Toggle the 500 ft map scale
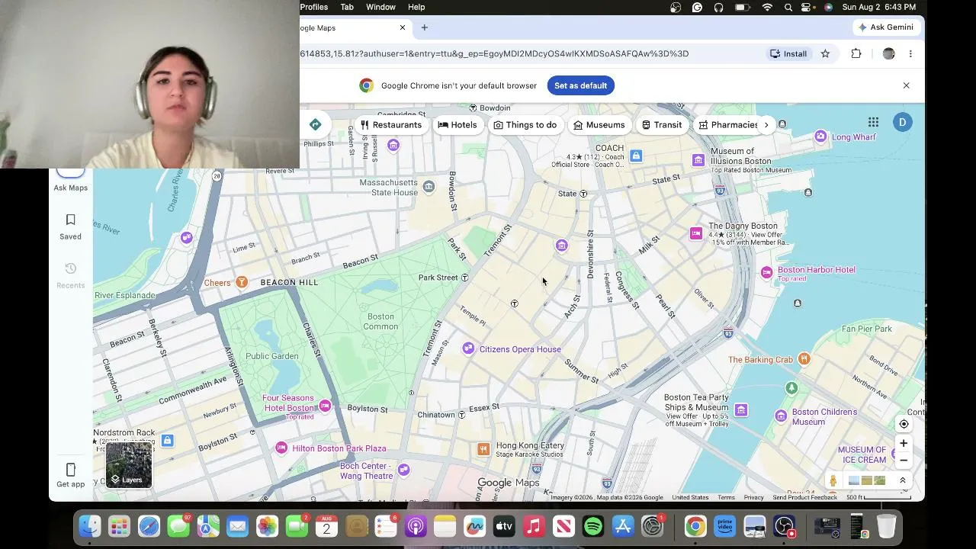The height and width of the screenshot is (549, 976). pos(878,497)
